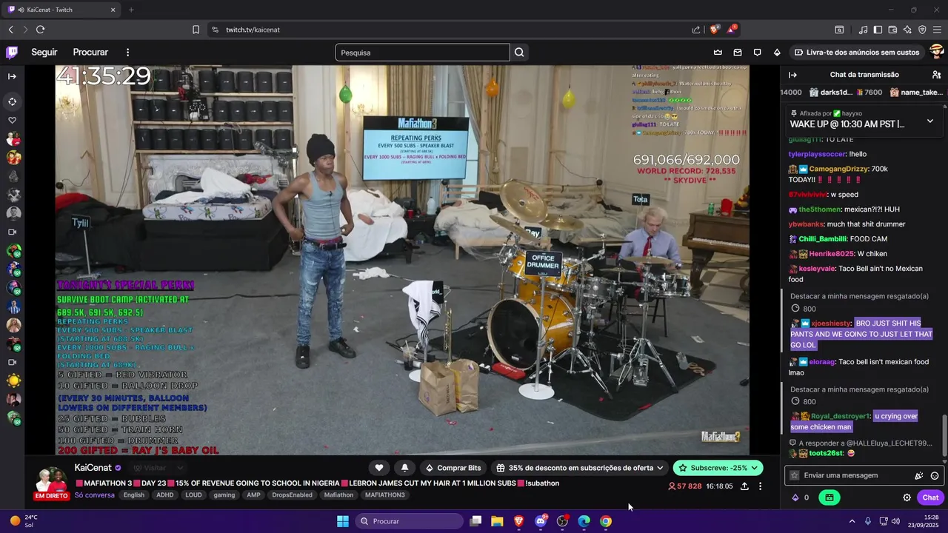The height and width of the screenshot is (533, 948).
Task: Click the taskbar Procurar search box
Action: 409,521
